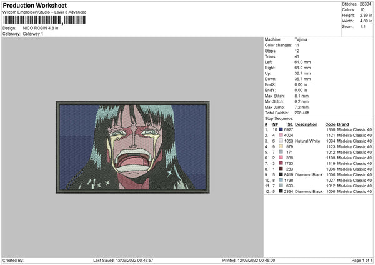
Task: Click the 'Code' column header
Action: tap(330, 124)
